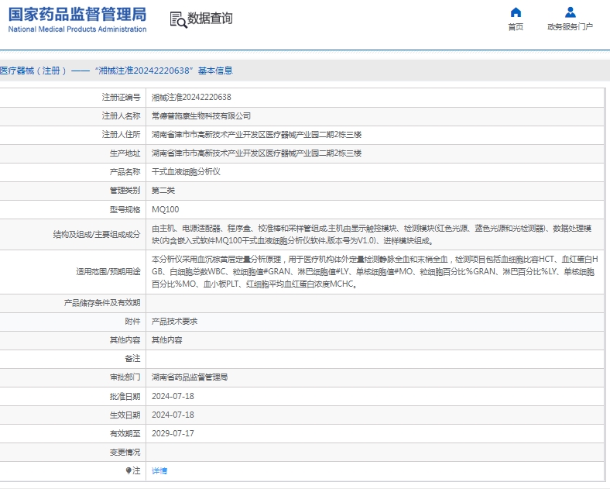Click the 型号规格 label cell
The image size is (610, 489).
tap(73, 209)
